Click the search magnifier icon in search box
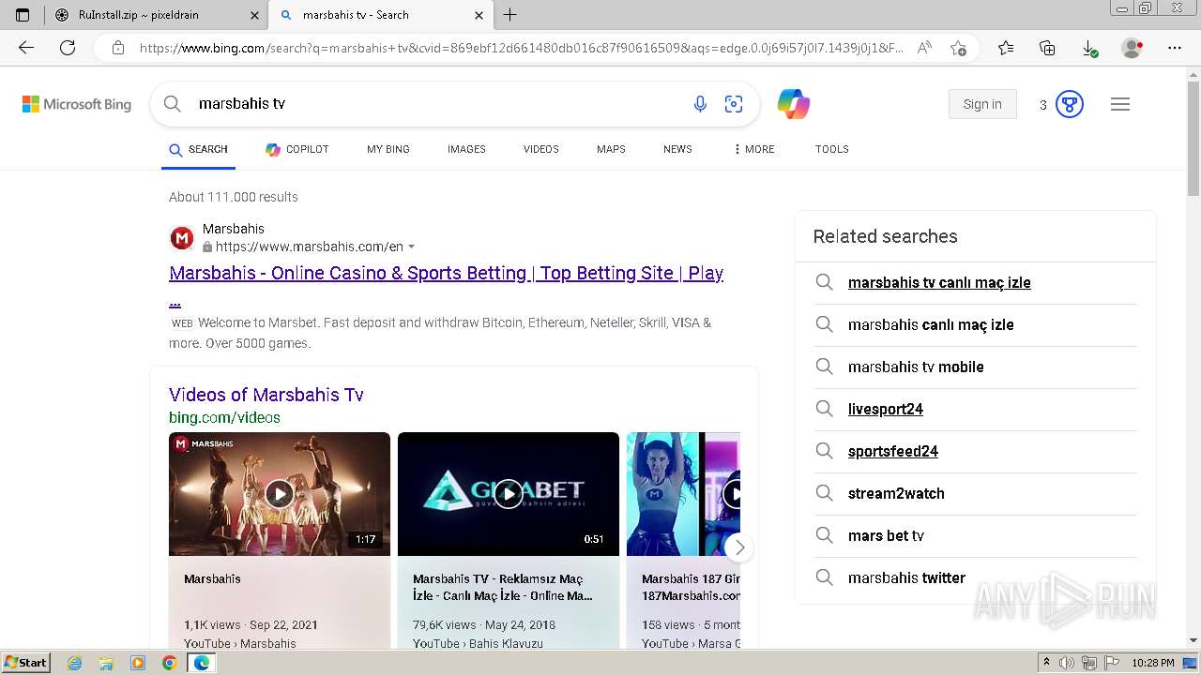The image size is (1201, 675). [173, 104]
